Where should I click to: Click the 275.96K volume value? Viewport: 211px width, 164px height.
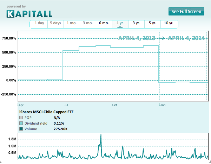point(60,129)
